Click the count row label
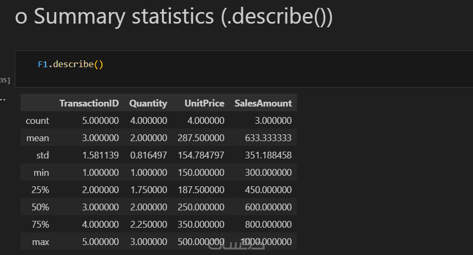Viewport: 473px width, 255px height. pyautogui.click(x=37, y=121)
